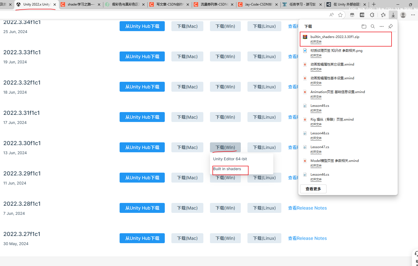
Task: Close the 流量券列表-CSDN tab
Action: click(x=232, y=4)
